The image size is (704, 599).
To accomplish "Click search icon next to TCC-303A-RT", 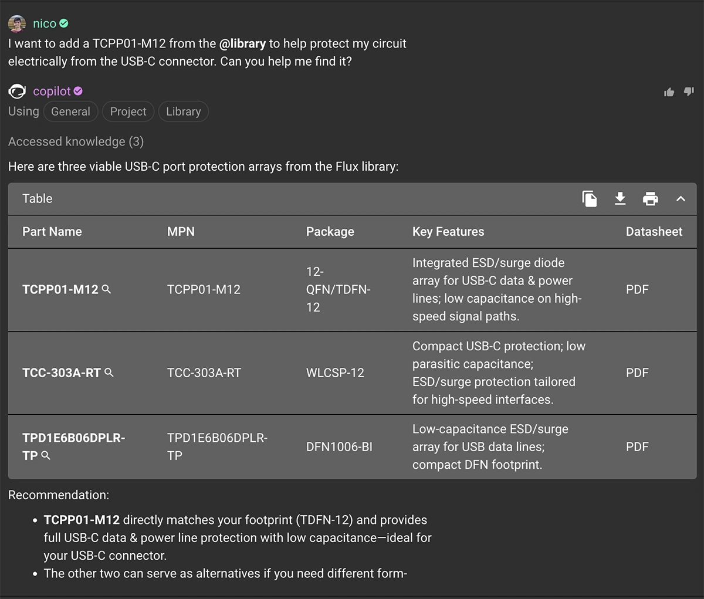I will (x=109, y=373).
